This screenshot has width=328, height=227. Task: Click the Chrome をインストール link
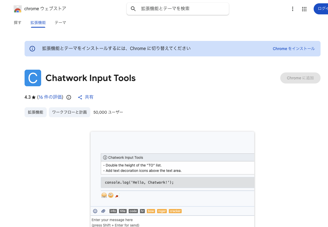point(294,49)
